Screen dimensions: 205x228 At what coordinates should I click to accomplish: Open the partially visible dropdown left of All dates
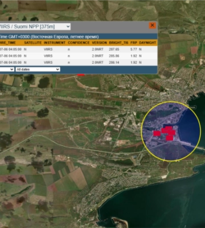tap(7, 70)
